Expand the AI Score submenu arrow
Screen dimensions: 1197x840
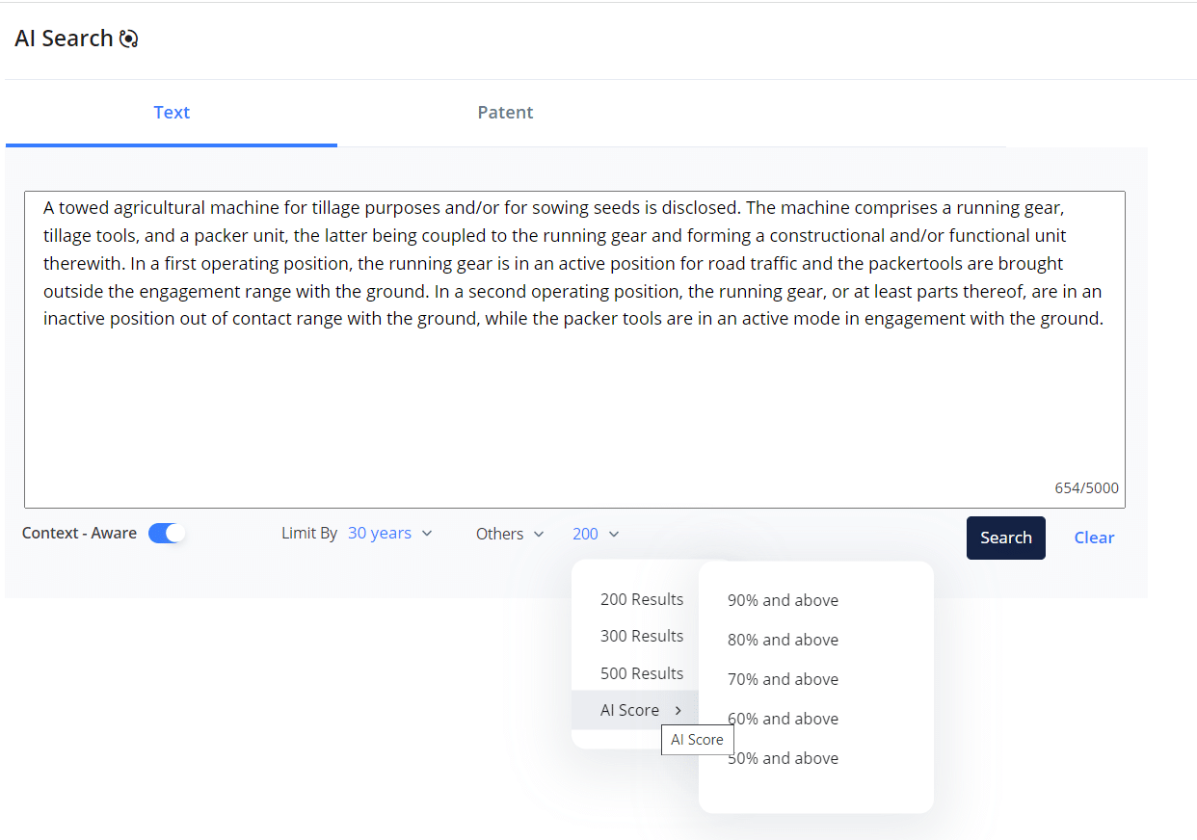[678, 710]
